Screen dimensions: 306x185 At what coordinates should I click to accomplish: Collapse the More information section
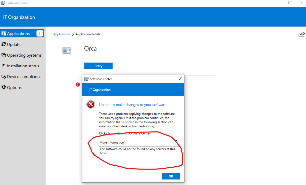176,141
